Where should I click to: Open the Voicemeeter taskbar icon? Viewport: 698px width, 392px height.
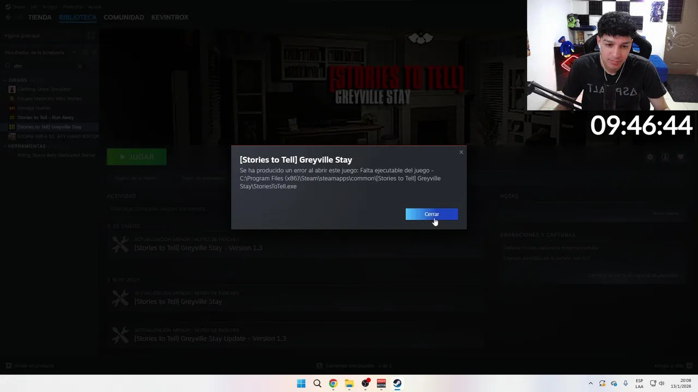(x=381, y=383)
